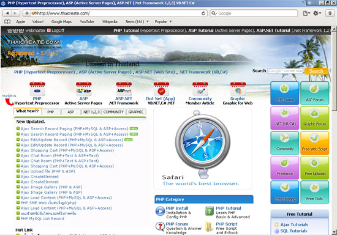Click the PHP Forum question mark icon
The image size is (337, 236).
click(160, 227)
